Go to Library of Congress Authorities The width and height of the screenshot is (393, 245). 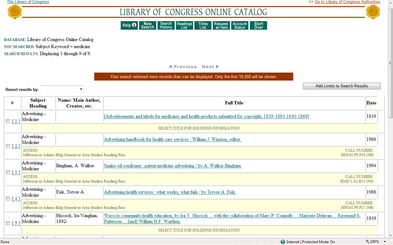[348, 2]
